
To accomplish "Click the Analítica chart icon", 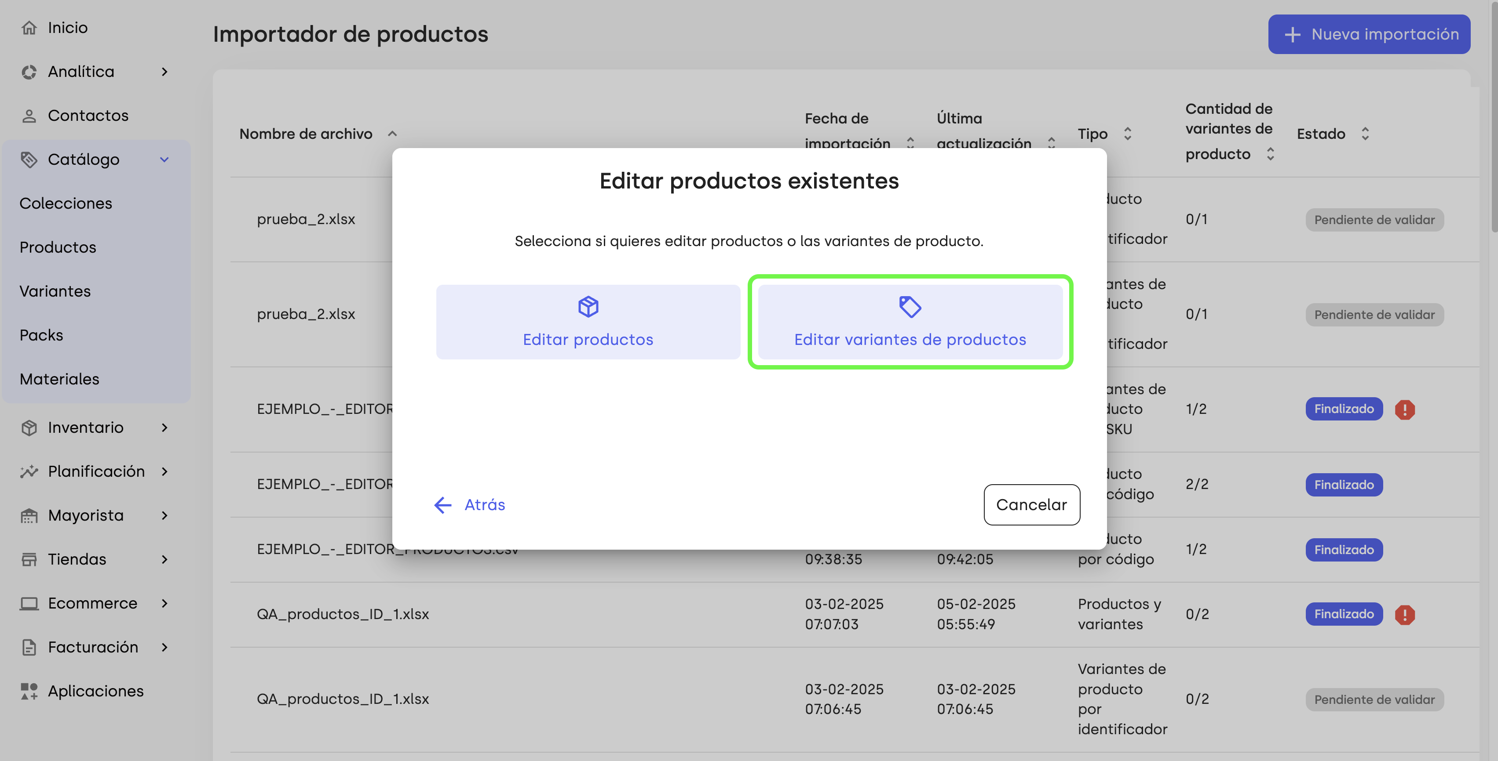I will pos(29,72).
